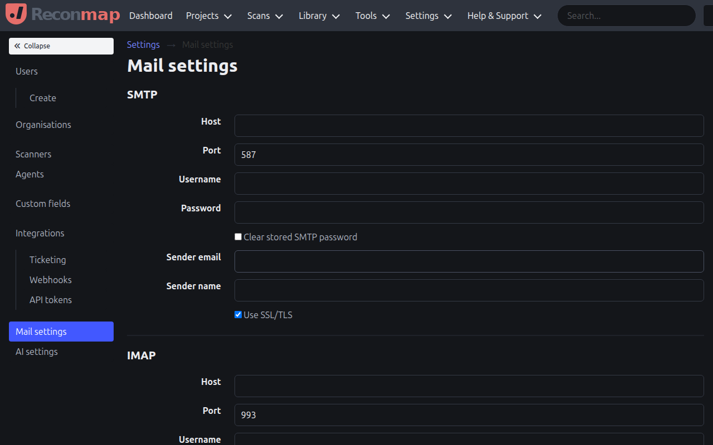The height and width of the screenshot is (445, 713).
Task: Expand the Scans menu
Action: pos(265,16)
